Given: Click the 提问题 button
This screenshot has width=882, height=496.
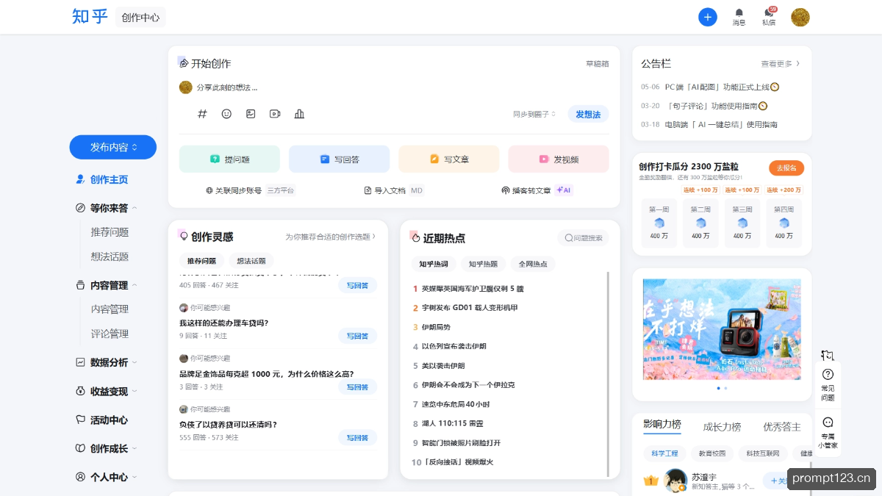Looking at the screenshot, I should [229, 159].
